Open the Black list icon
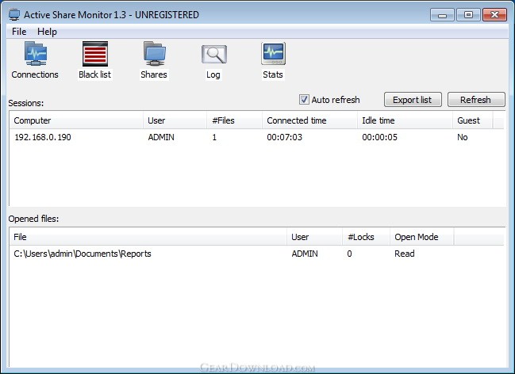The width and height of the screenshot is (515, 374). click(95, 54)
